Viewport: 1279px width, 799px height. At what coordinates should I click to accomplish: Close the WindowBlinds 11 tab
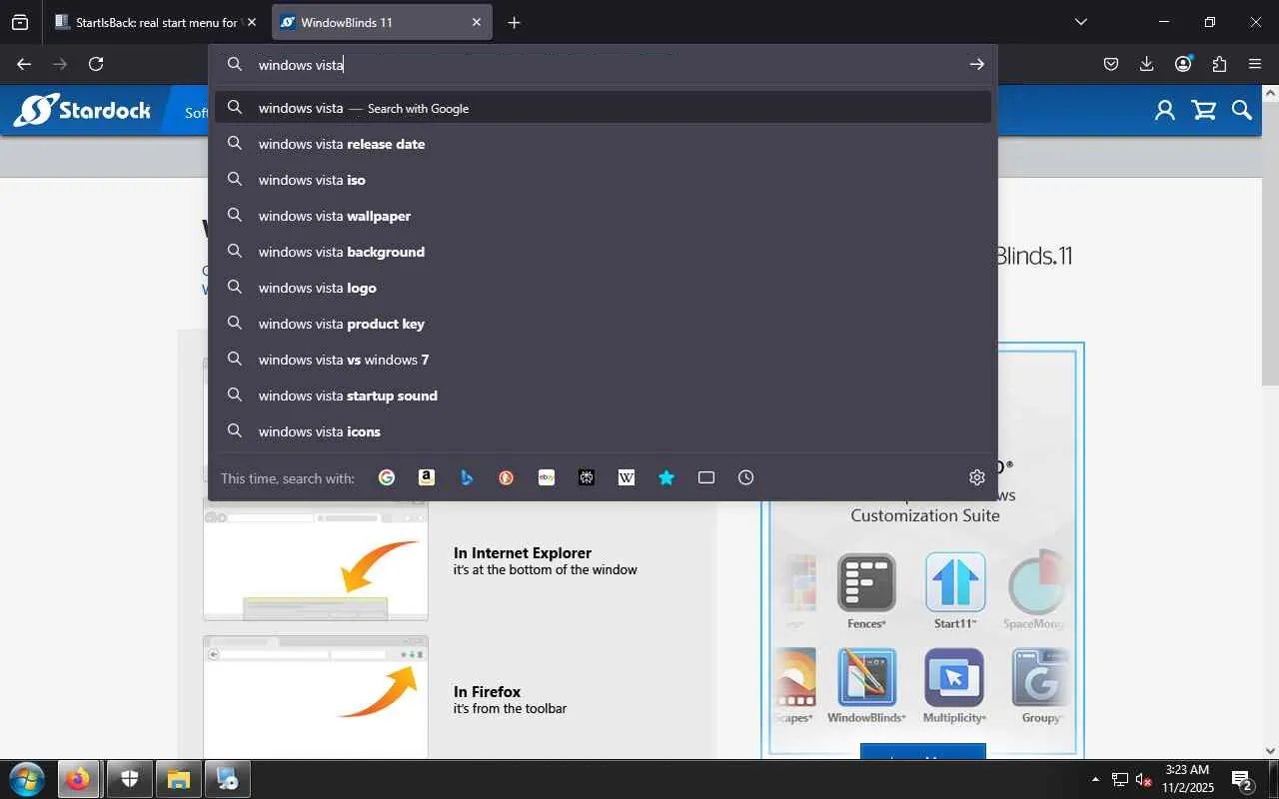coord(477,22)
